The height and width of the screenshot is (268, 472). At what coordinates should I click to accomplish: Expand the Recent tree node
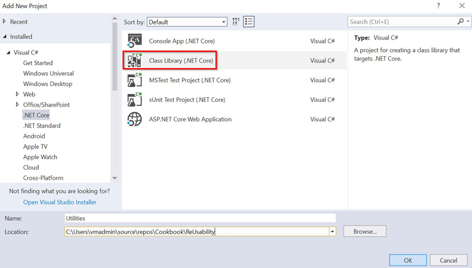[5, 22]
